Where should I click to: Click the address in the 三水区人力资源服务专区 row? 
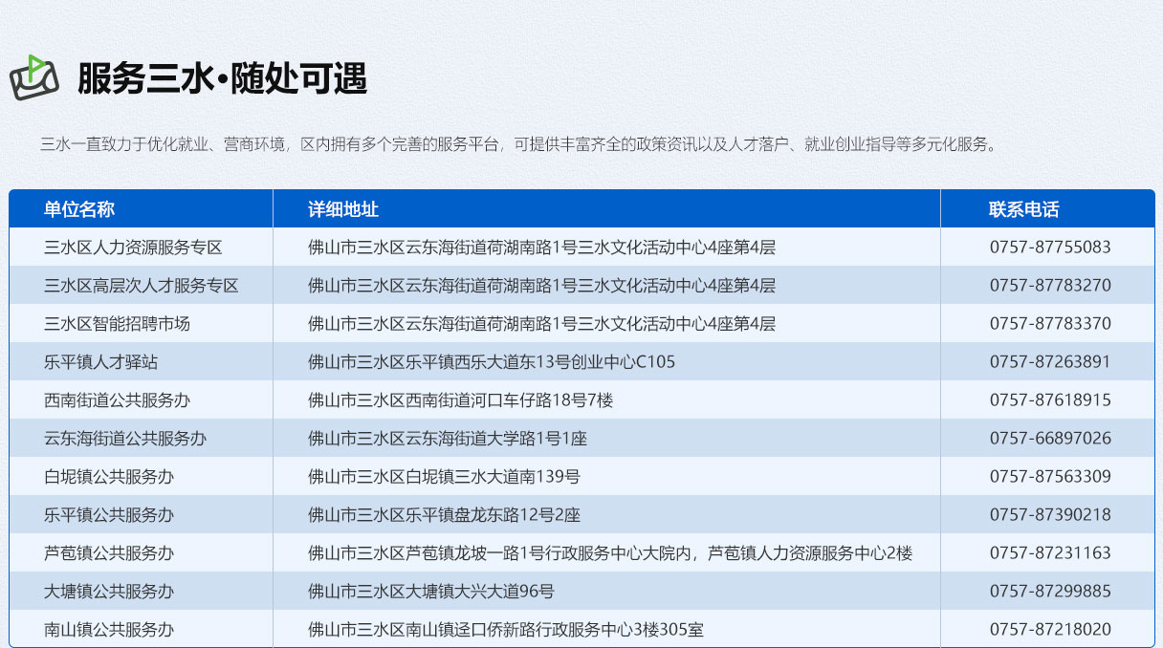coord(541,248)
